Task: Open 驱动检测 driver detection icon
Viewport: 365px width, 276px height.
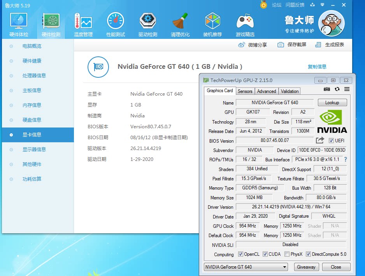Action: click(148, 24)
